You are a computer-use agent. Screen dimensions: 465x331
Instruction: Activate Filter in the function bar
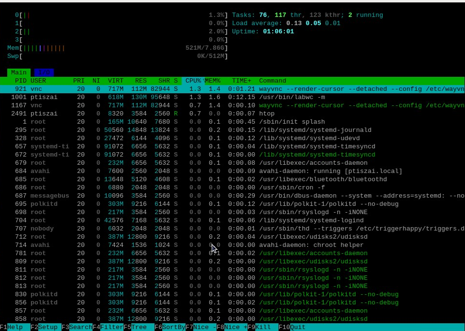click(108, 327)
